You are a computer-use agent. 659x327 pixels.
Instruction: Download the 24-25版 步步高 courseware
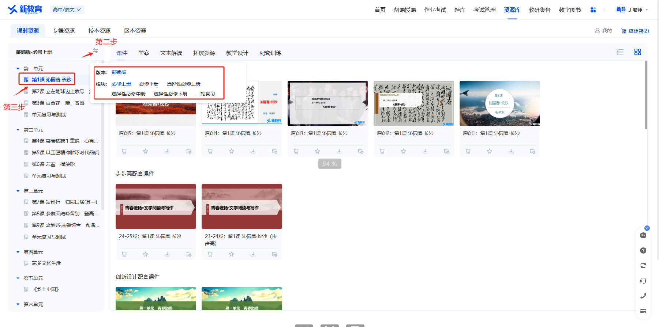coord(167,254)
